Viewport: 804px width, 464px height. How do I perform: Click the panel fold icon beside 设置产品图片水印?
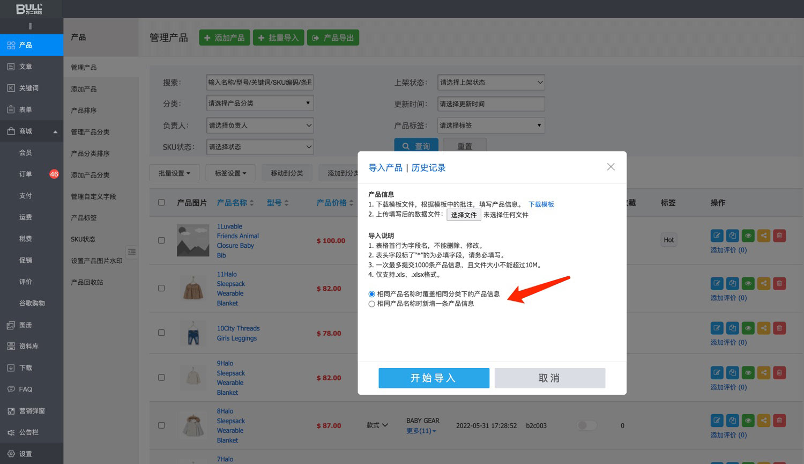(x=132, y=252)
